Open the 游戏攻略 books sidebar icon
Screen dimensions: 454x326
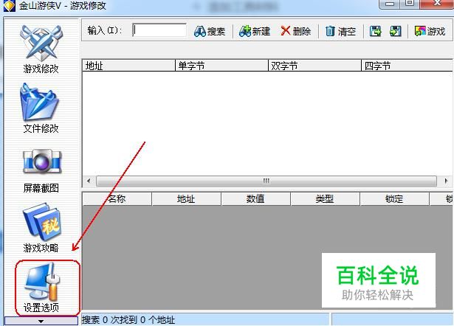coord(41,227)
